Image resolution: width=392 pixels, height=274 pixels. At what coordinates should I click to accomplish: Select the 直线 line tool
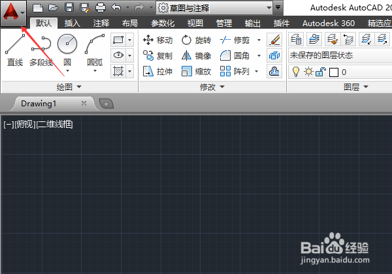pos(15,51)
